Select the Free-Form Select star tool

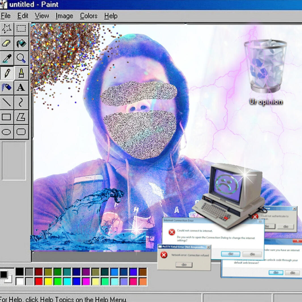[7, 29]
